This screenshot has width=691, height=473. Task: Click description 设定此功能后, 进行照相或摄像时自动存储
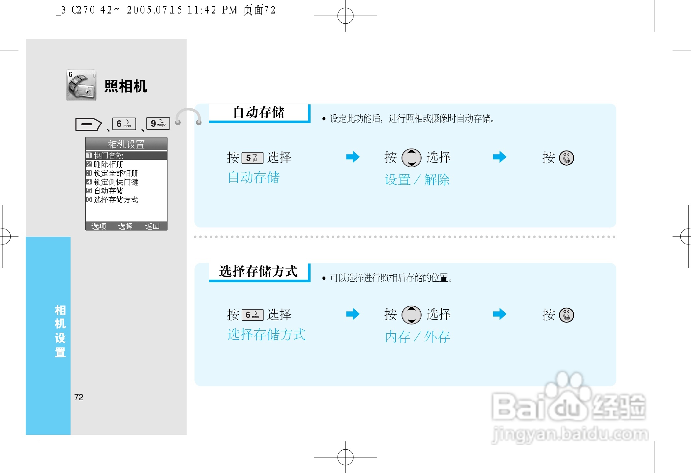point(412,118)
